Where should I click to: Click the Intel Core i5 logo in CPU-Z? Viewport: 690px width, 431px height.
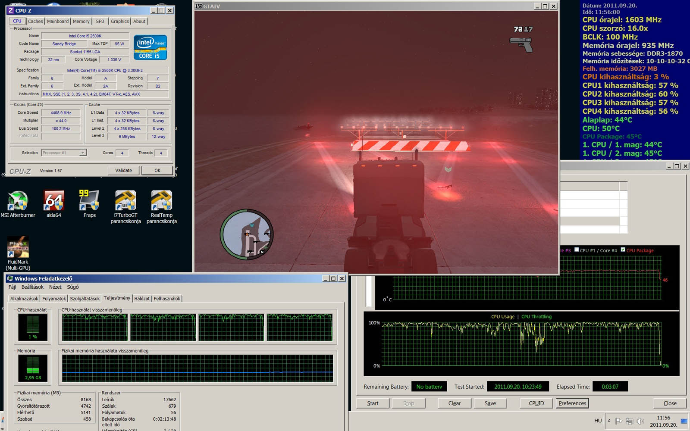point(150,47)
